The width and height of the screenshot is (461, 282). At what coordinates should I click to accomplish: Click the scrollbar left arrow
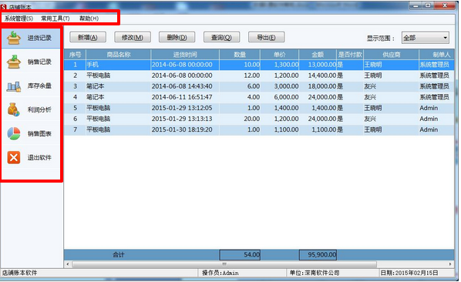(68, 264)
